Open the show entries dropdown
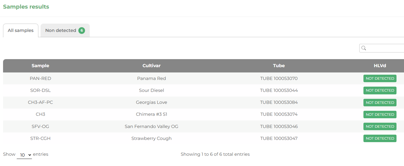 [24, 155]
